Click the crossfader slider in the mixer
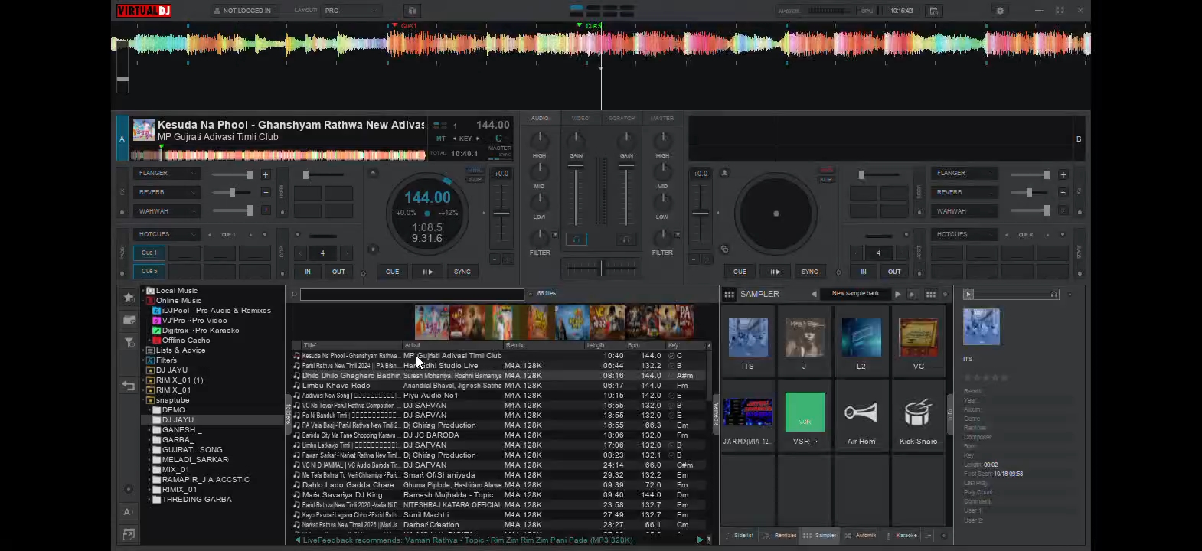The width and height of the screenshot is (1202, 551). click(601, 268)
